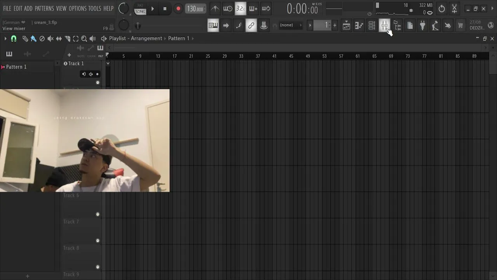Stop playback with the stop button

tap(165, 9)
